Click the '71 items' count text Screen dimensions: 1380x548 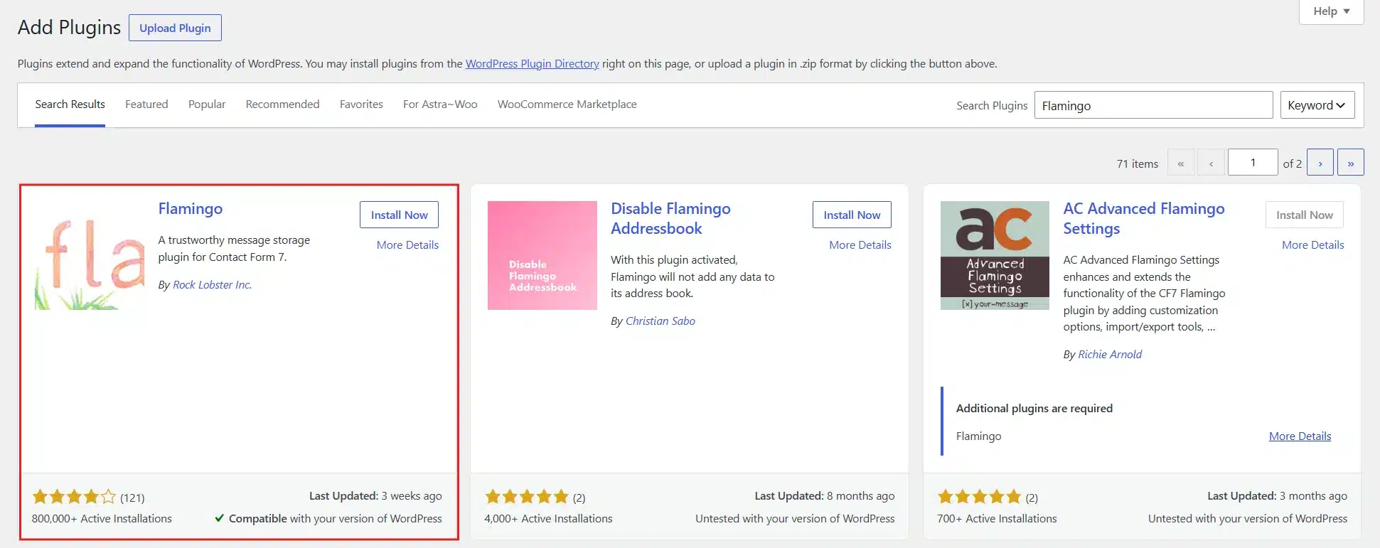pos(1138,163)
